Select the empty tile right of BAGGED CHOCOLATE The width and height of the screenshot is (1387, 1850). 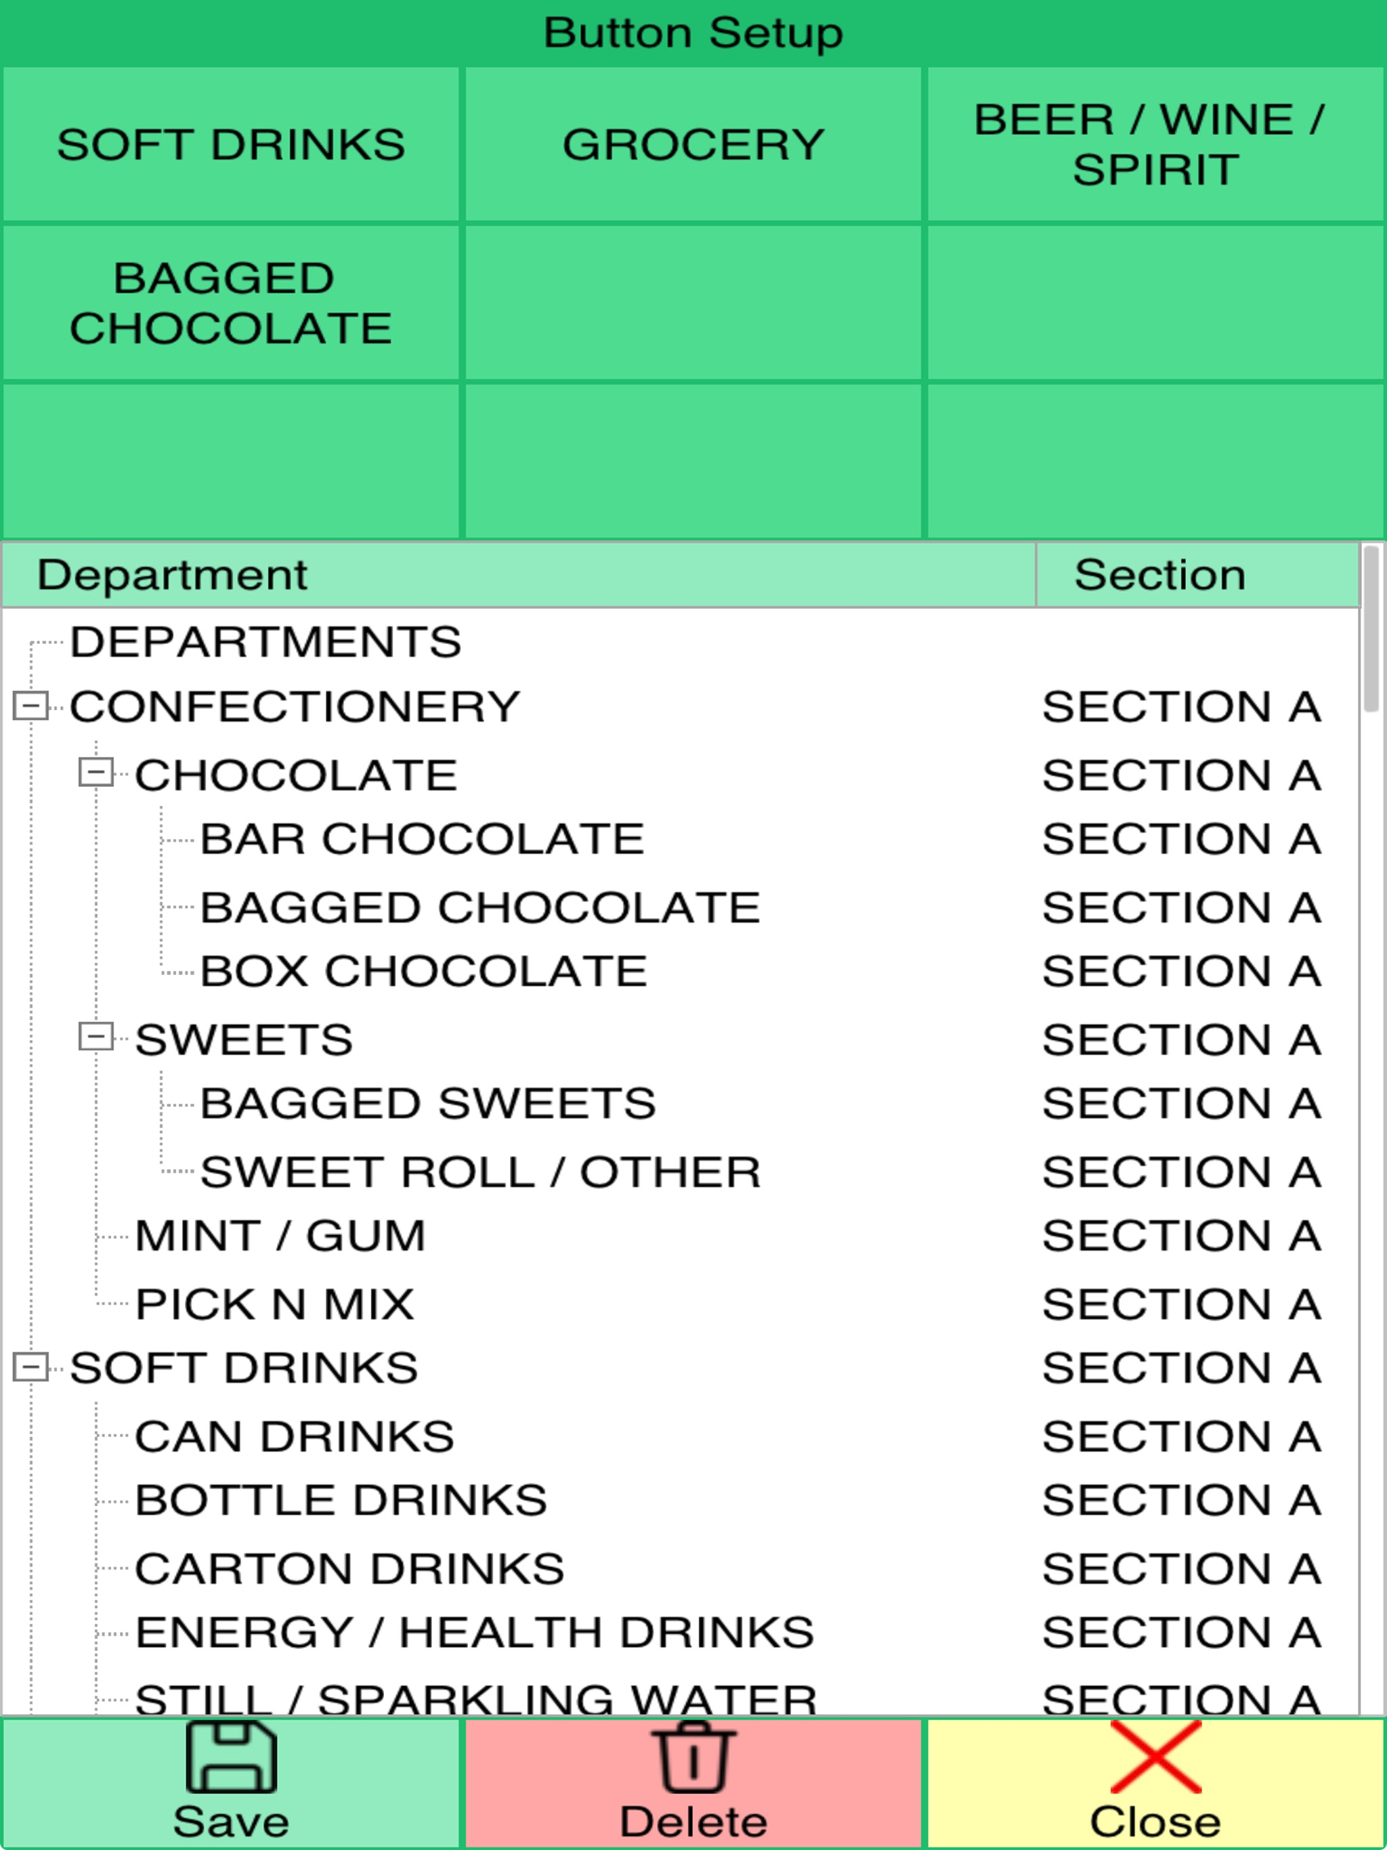pos(693,303)
